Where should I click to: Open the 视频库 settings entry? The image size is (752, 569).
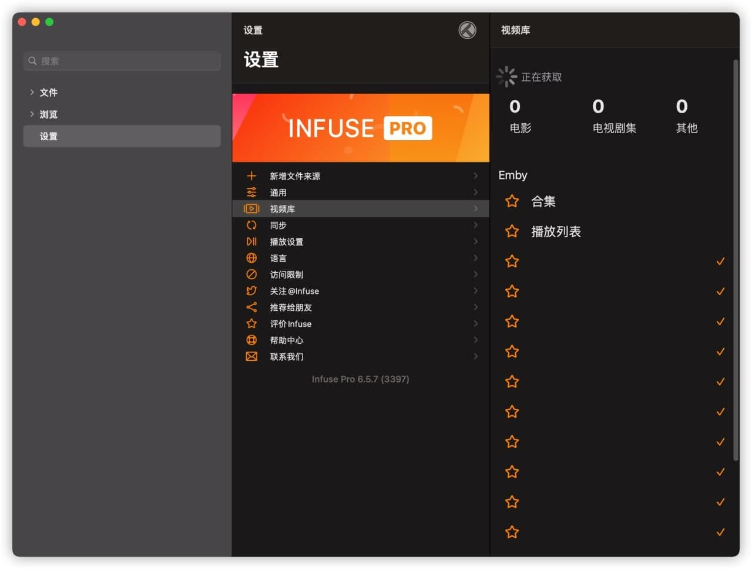point(361,209)
